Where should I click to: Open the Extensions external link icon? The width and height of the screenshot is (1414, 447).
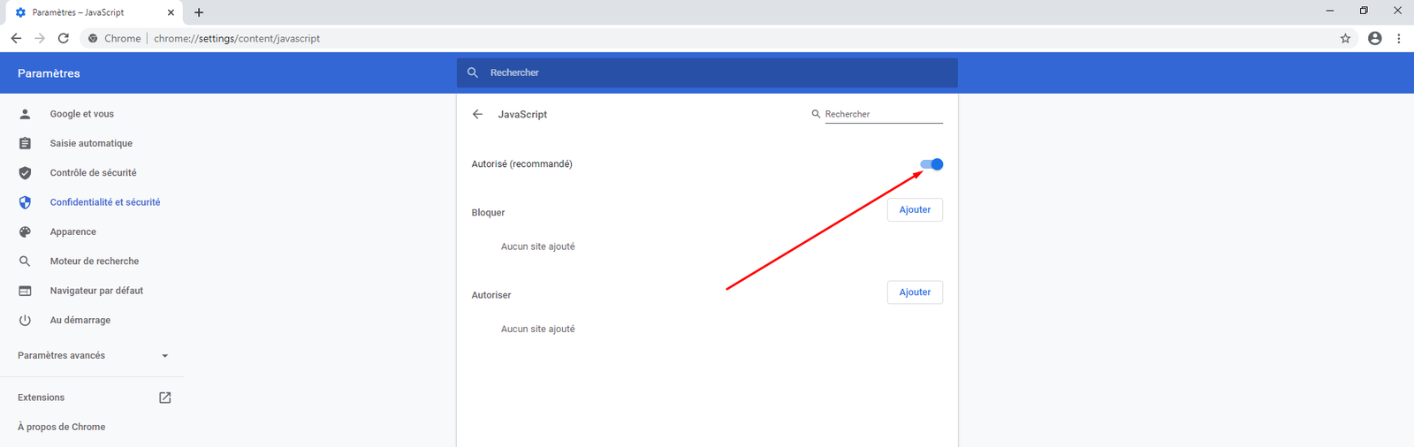coord(164,398)
